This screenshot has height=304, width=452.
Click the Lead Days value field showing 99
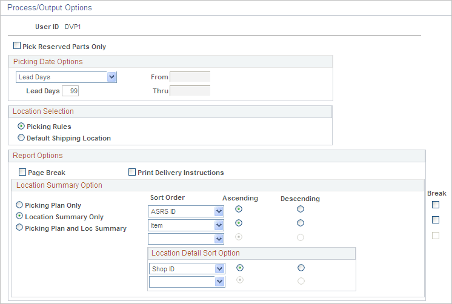(x=70, y=91)
